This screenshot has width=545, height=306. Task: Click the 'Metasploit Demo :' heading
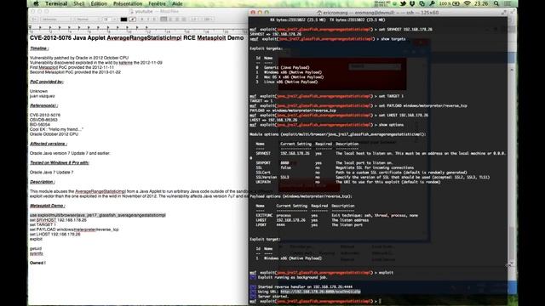point(48,206)
